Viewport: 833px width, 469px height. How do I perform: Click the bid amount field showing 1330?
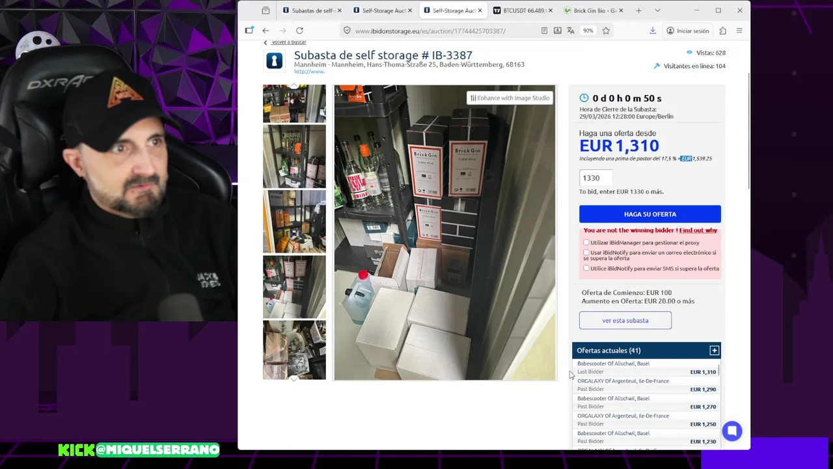[595, 178]
